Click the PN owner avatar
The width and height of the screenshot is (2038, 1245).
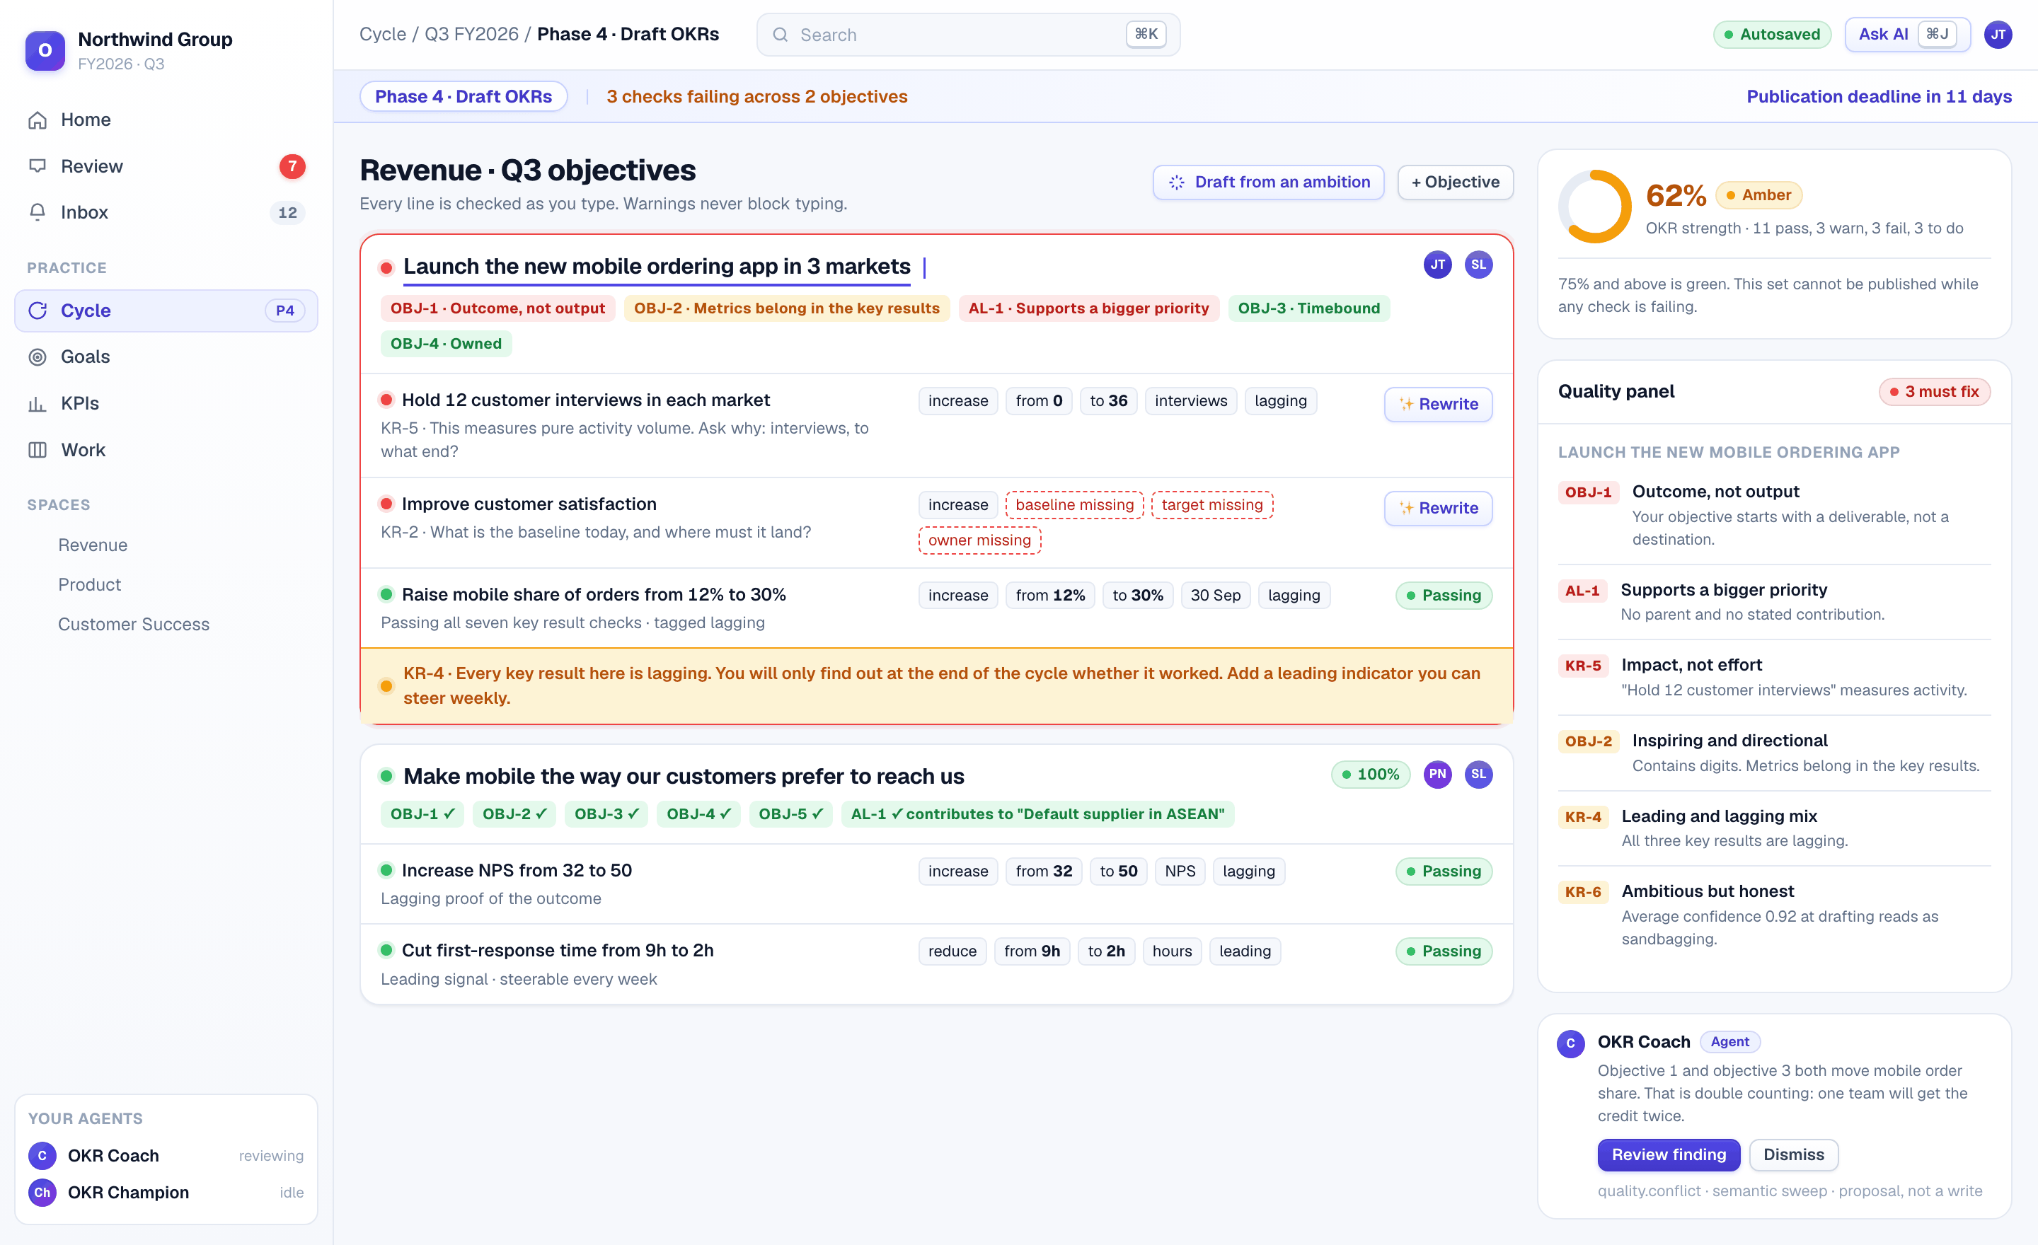coord(1437,775)
